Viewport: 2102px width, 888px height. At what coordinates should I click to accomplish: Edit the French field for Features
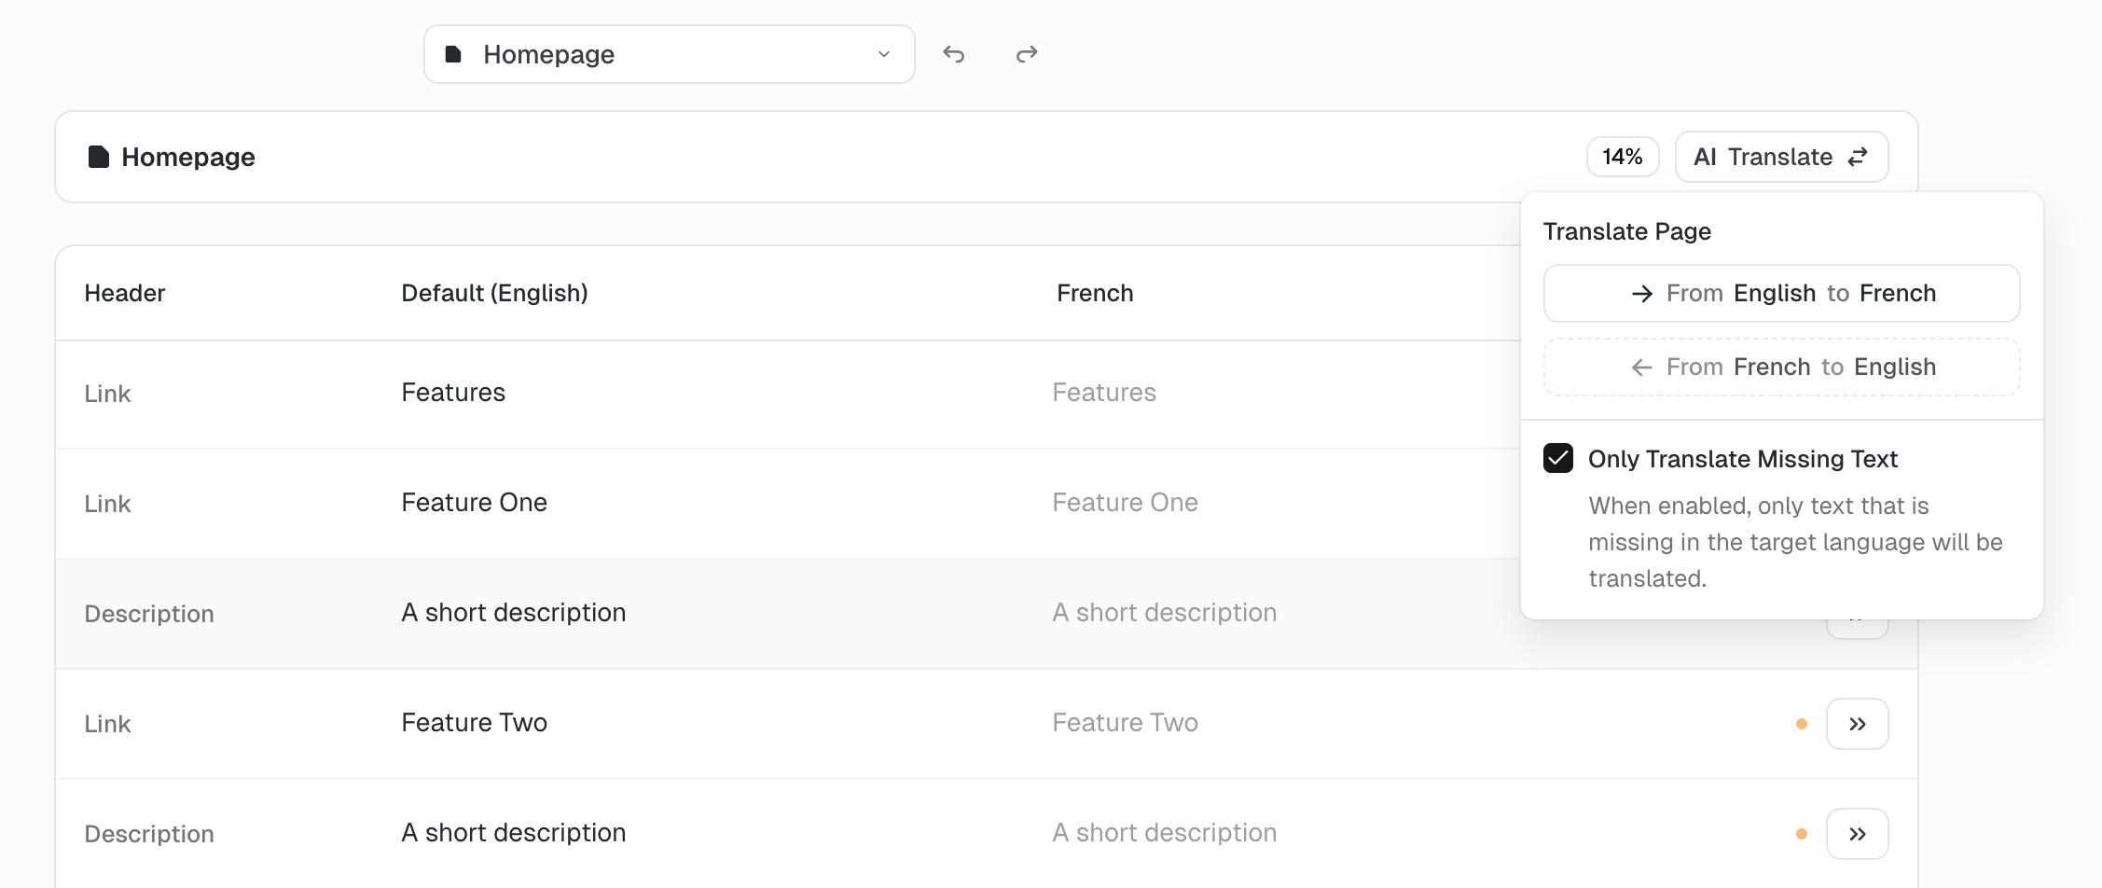pyautogui.click(x=1103, y=393)
